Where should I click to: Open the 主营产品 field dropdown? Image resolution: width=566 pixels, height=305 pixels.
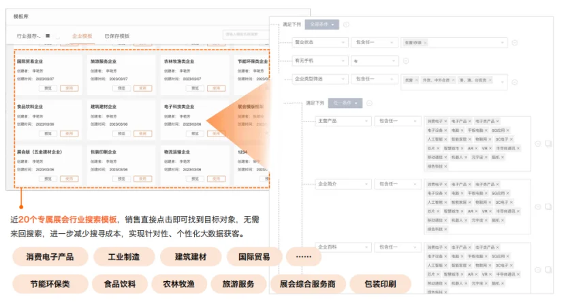(343, 122)
